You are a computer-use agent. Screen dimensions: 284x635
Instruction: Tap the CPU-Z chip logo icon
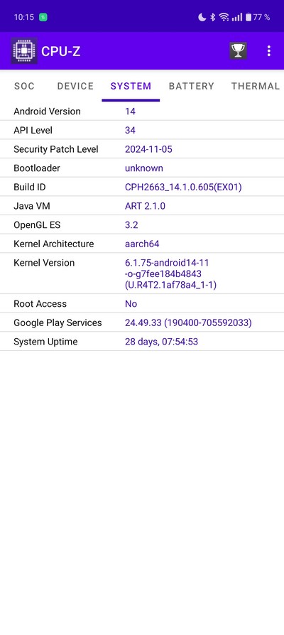click(x=24, y=50)
